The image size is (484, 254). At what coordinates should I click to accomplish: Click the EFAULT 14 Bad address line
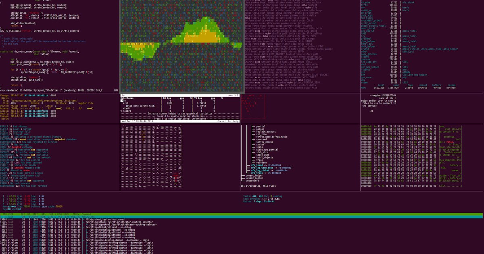[x=14, y=126]
